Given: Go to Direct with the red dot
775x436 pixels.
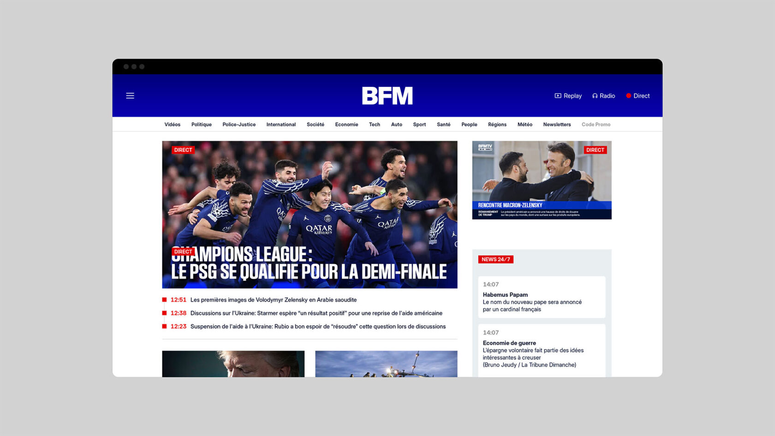Looking at the screenshot, I should tap(638, 96).
